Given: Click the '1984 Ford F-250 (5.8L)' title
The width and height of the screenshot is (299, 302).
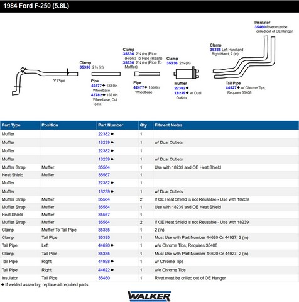Looking at the screenshot, I should point(36,6).
